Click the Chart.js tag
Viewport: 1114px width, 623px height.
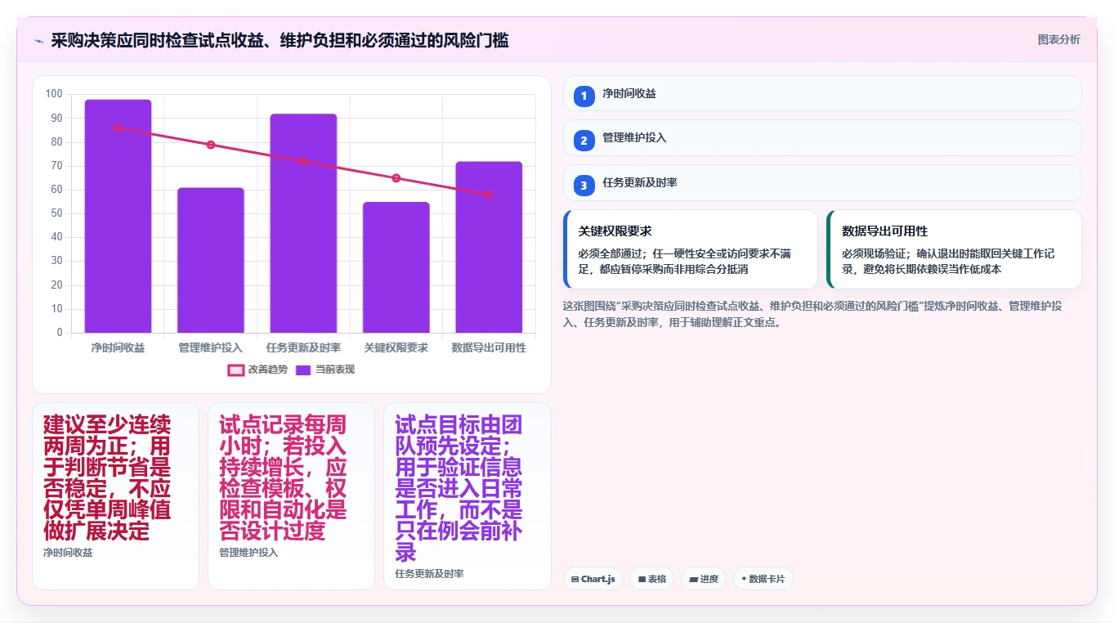coord(593,579)
